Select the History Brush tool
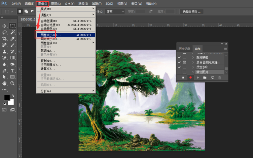This screenshot has width=253, height=158. 12,51
